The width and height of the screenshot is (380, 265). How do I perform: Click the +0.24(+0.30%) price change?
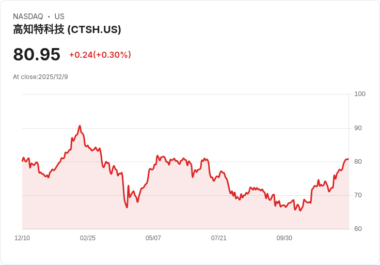click(x=100, y=55)
